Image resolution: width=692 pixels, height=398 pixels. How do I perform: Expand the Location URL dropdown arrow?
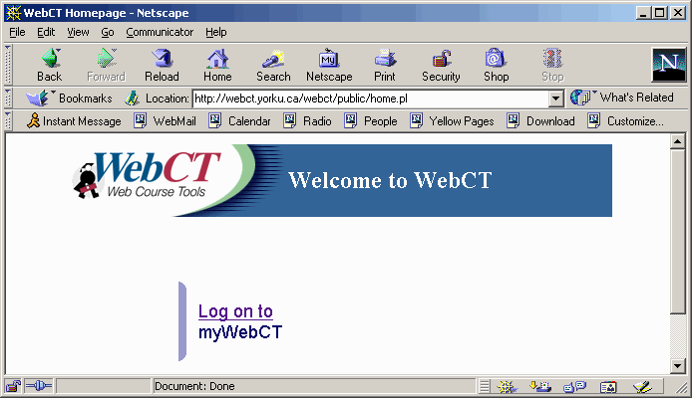click(556, 99)
